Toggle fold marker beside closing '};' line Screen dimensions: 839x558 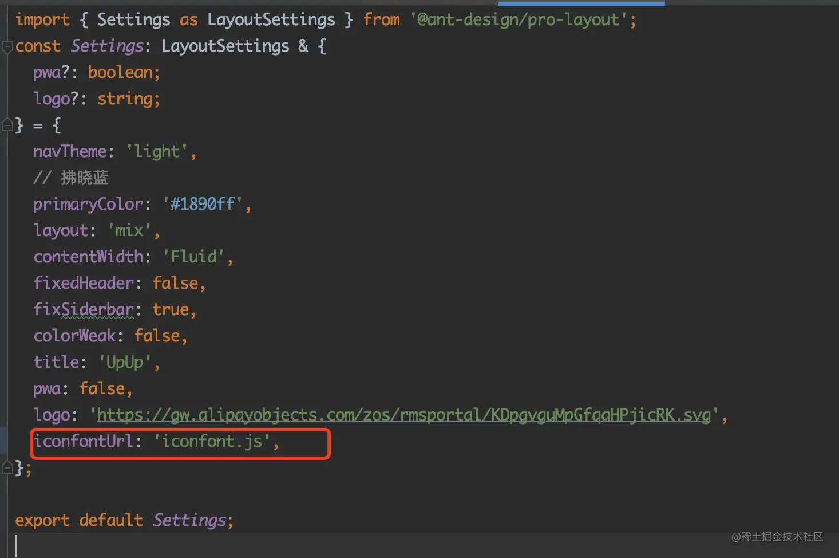pos(7,467)
